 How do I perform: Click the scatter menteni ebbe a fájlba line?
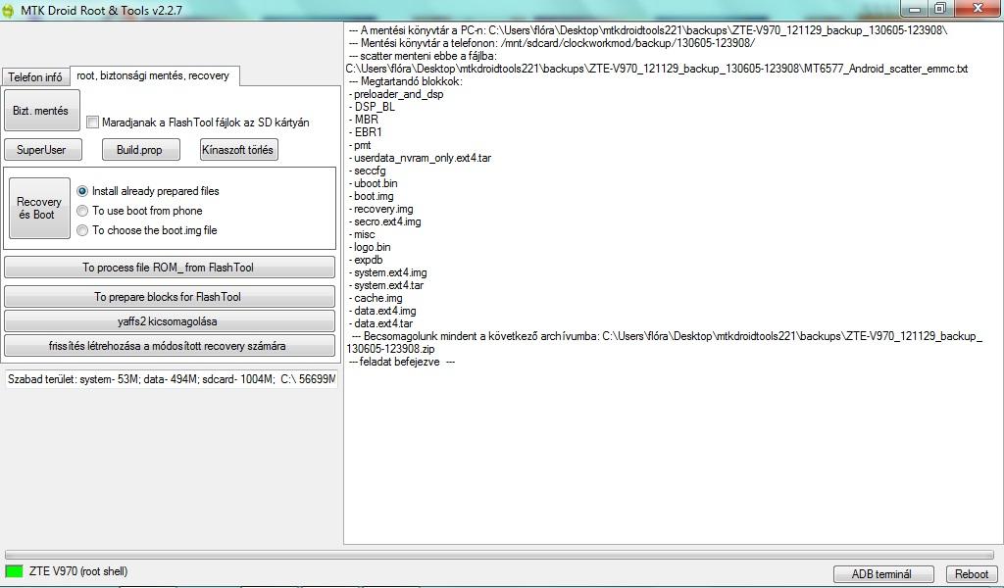[424, 56]
